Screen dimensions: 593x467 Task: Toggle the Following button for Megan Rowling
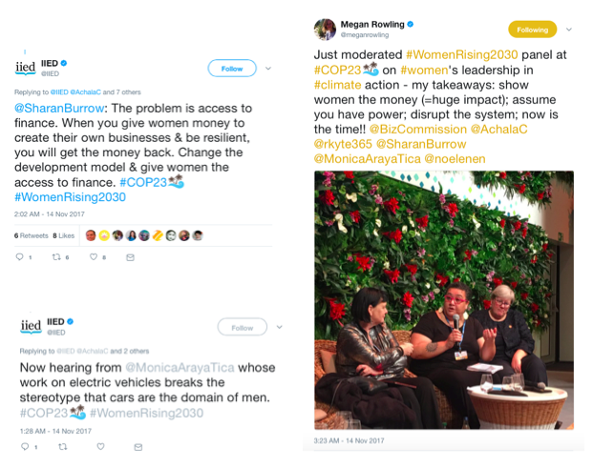pyautogui.click(x=532, y=30)
